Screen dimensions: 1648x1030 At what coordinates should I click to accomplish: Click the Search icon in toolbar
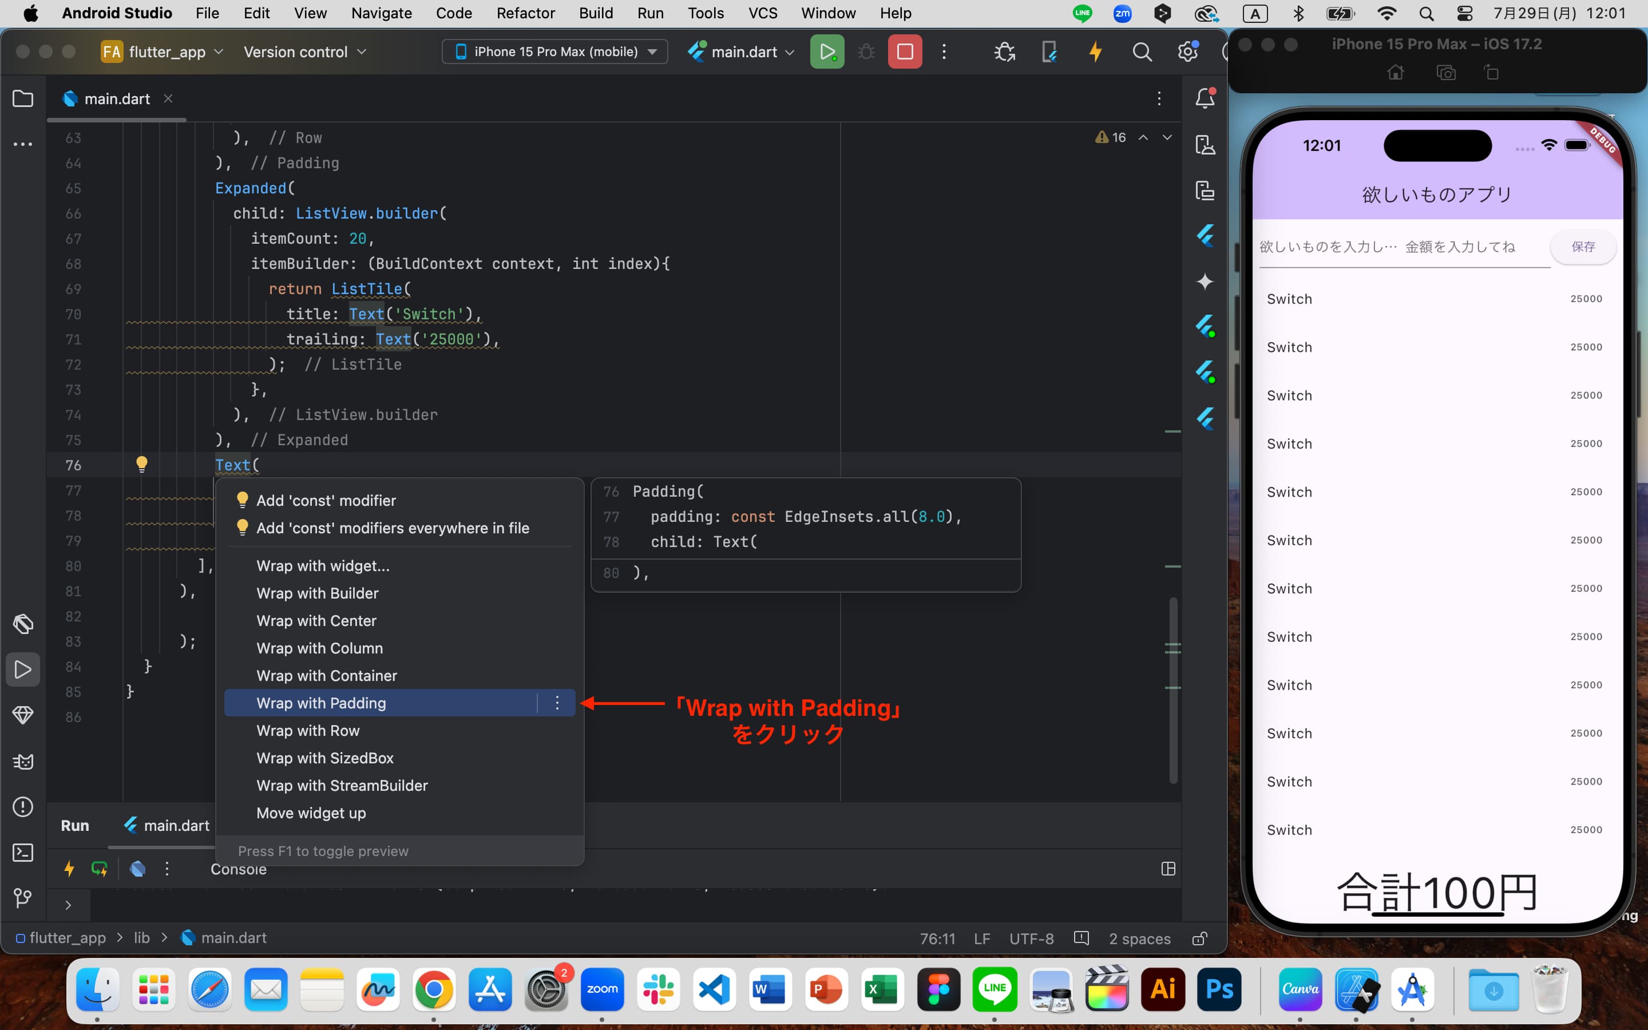coord(1142,51)
